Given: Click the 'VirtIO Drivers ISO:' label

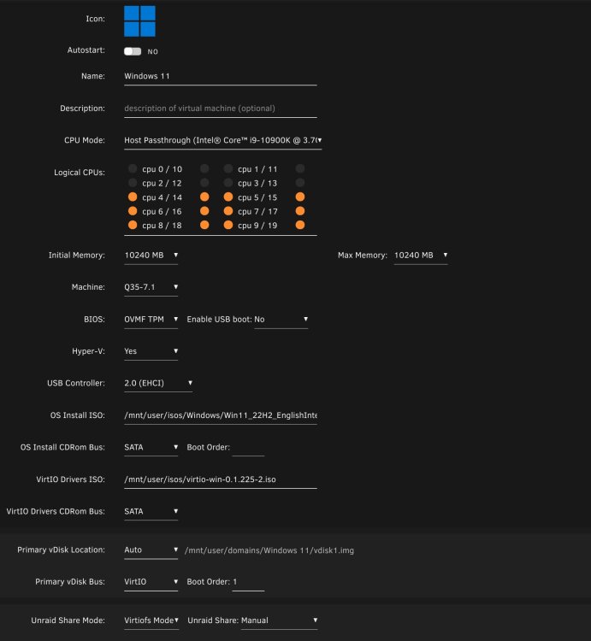Looking at the screenshot, I should click(x=70, y=479).
